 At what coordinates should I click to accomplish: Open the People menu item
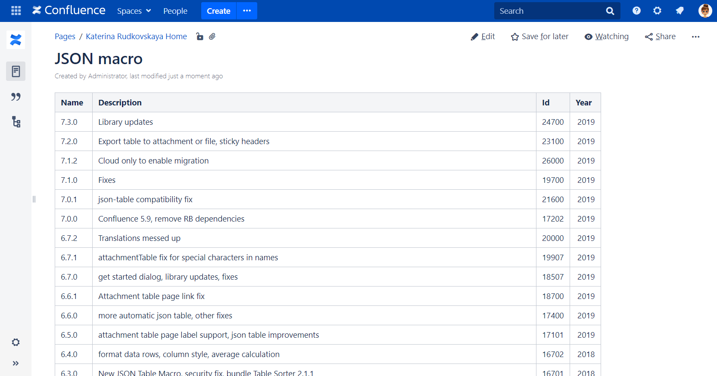(175, 11)
